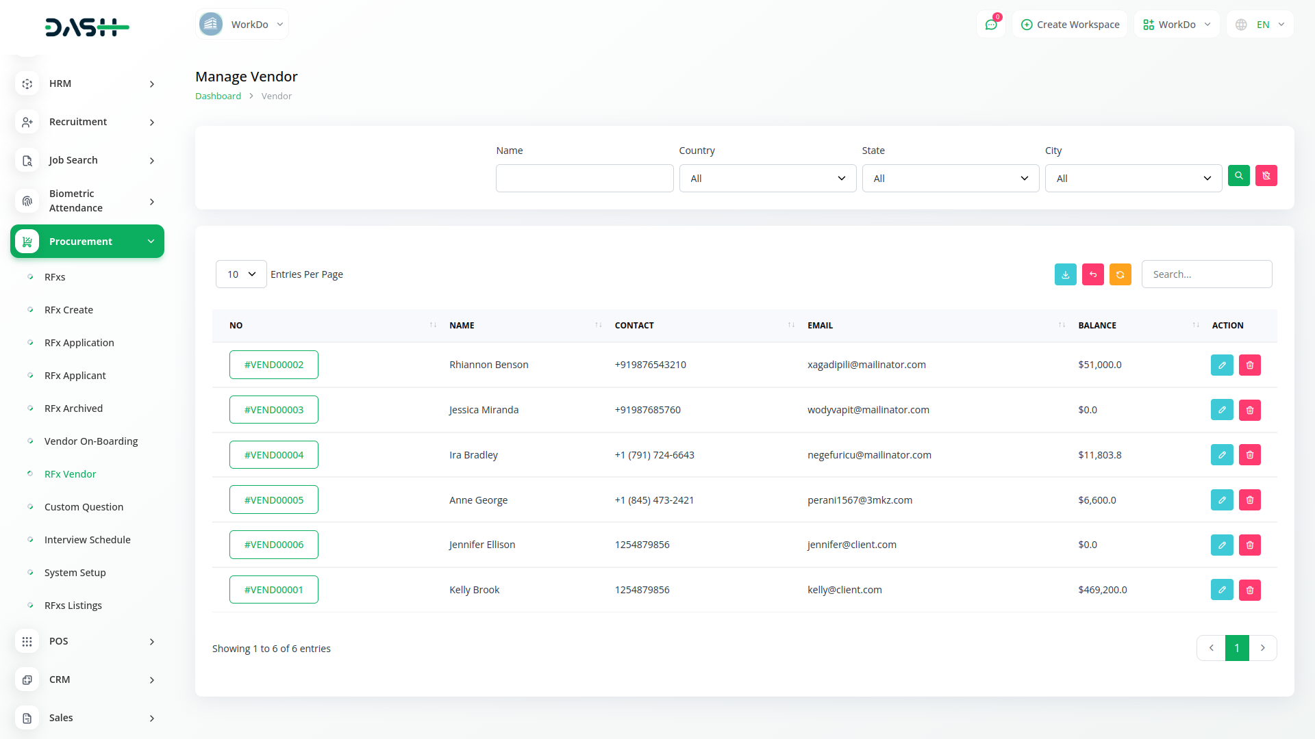Open the City filter dropdown
Image resolution: width=1315 pixels, height=739 pixels.
click(x=1133, y=179)
